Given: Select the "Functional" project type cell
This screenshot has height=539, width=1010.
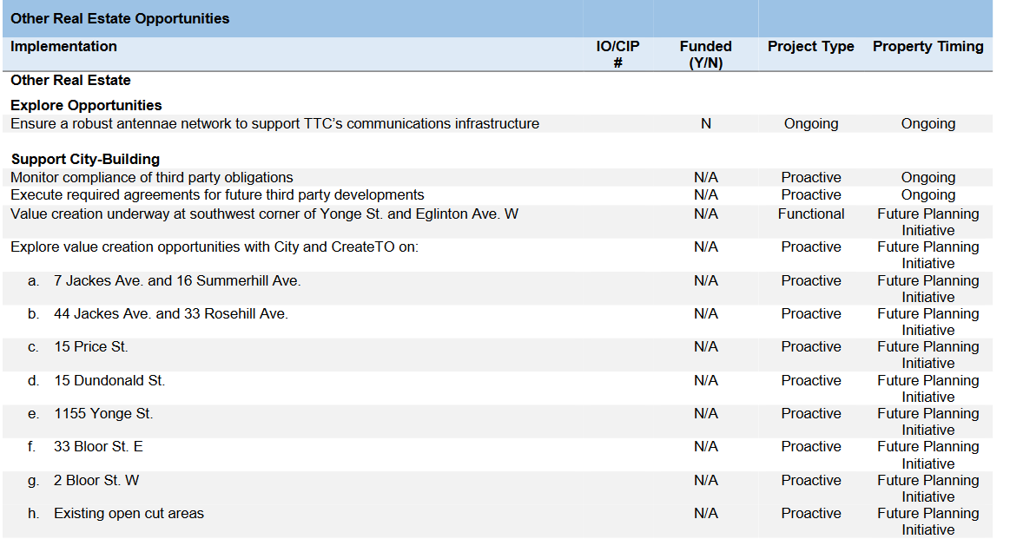Looking at the screenshot, I should pyautogui.click(x=810, y=214).
